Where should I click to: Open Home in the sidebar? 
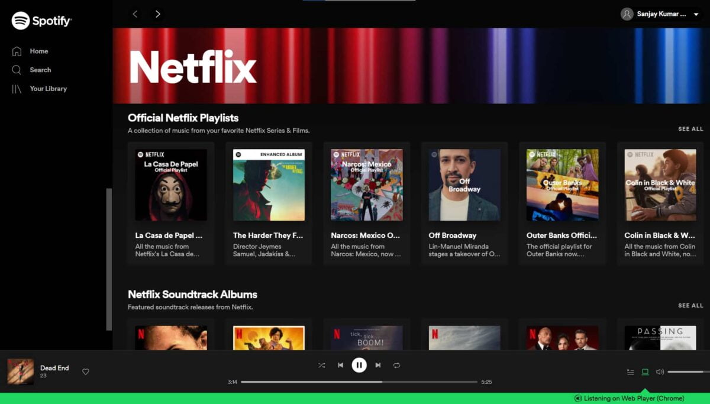coord(38,51)
